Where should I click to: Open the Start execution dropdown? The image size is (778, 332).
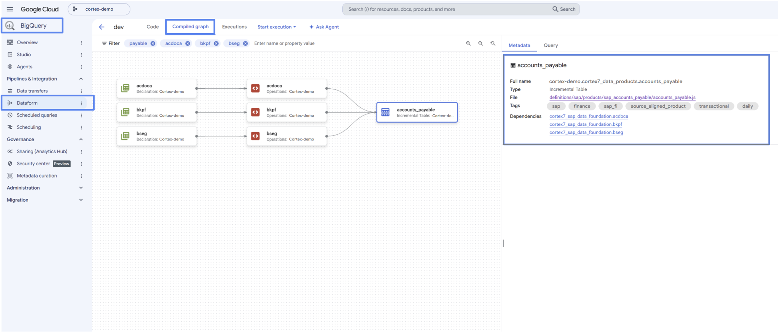coord(277,27)
